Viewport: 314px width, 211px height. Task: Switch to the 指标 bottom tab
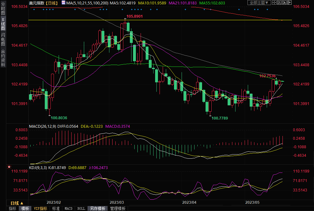(13, 208)
